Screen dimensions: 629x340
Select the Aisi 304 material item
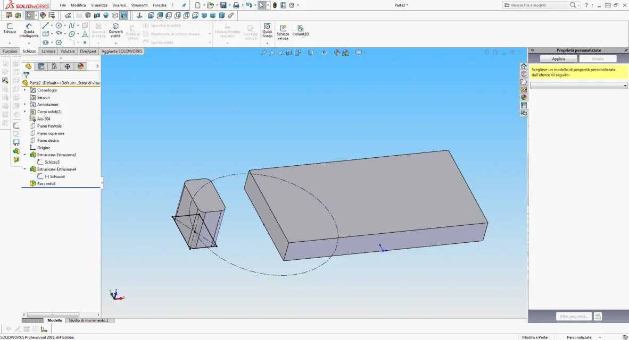[x=43, y=119]
